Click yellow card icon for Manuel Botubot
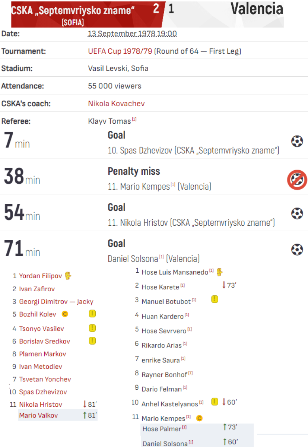The image size is (308, 447). click(x=215, y=299)
